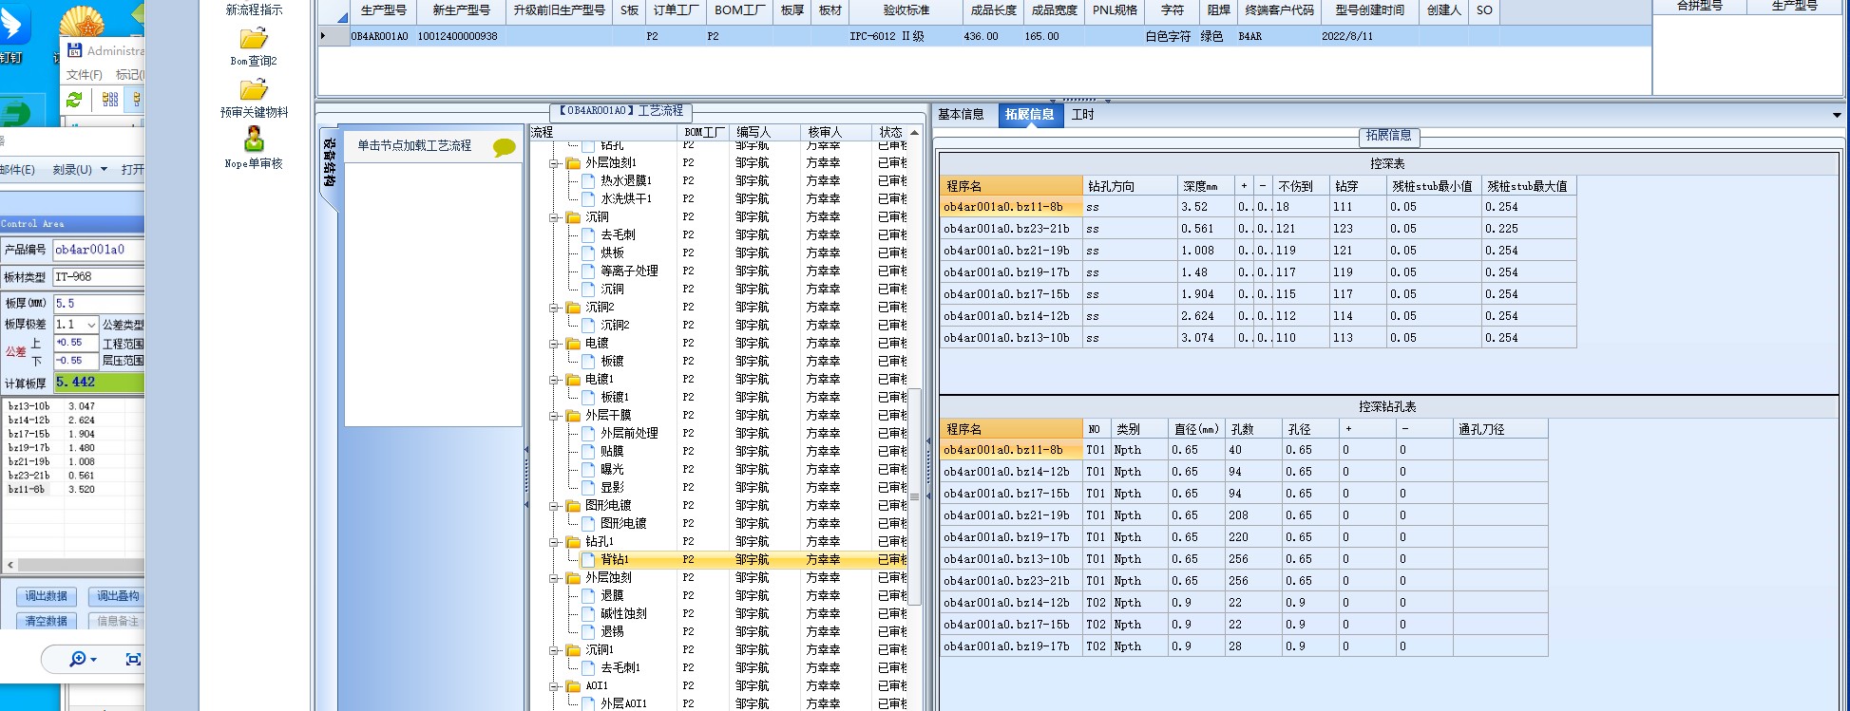The height and width of the screenshot is (711, 1850).
Task: Click the zoom magnifier icon in viewer bar
Action: (78, 659)
